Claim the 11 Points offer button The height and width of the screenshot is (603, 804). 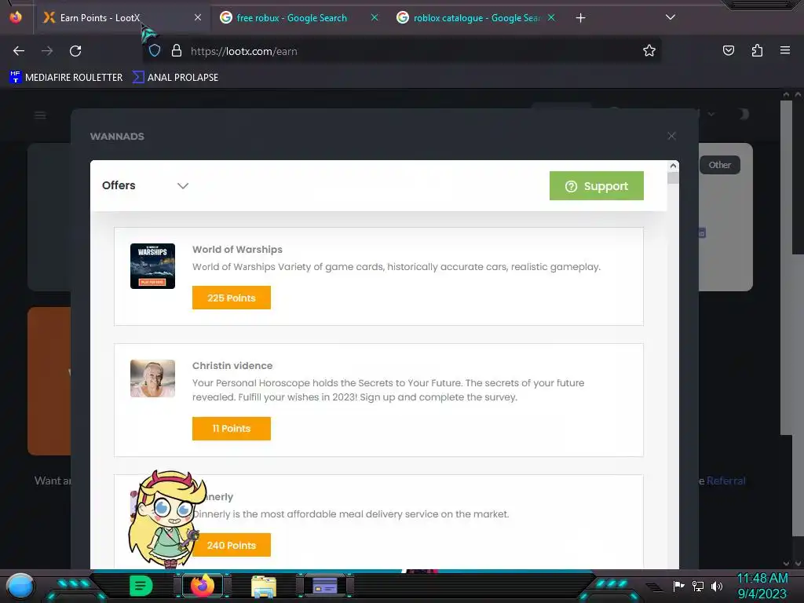tap(232, 428)
